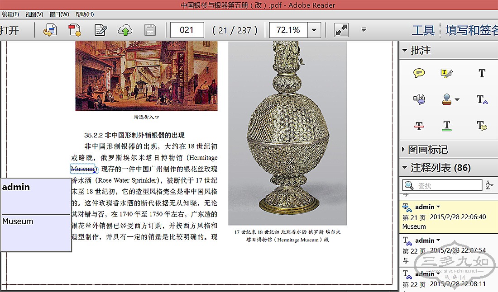
Task: Select the strikethrough text tool
Action: (419, 126)
